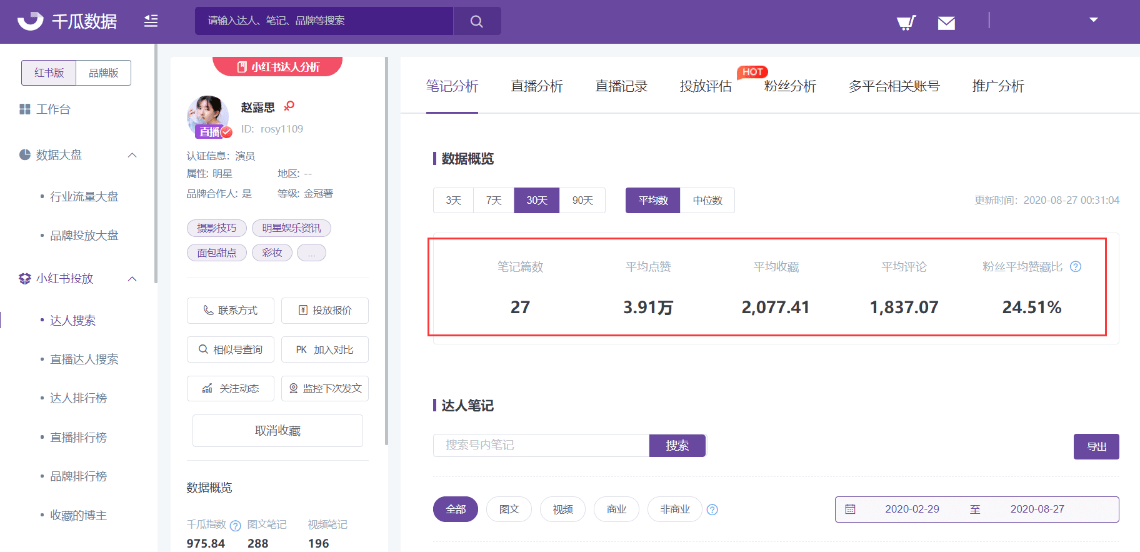Switch to 直播分析 tab

(x=537, y=86)
